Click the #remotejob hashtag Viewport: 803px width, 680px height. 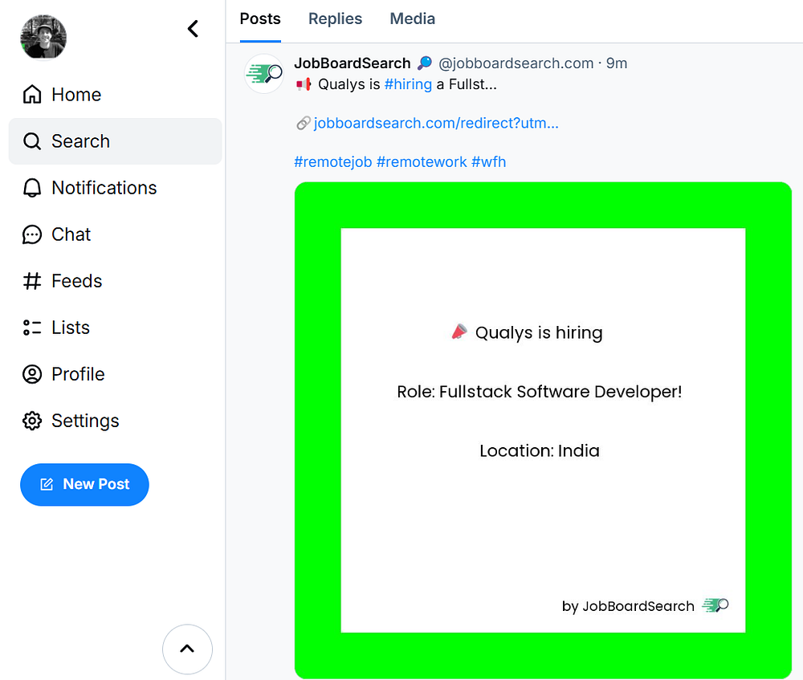coord(333,161)
